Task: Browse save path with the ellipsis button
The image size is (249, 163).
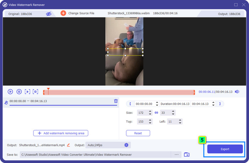Action: [x=176, y=154]
